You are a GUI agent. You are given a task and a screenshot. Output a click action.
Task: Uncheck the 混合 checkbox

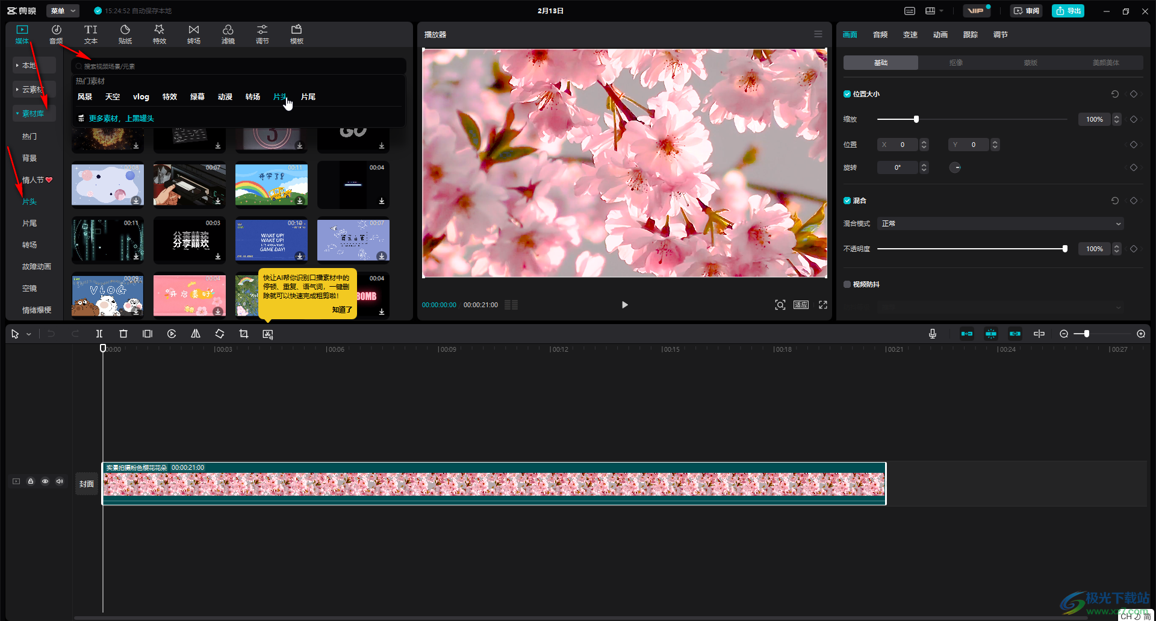pos(847,201)
